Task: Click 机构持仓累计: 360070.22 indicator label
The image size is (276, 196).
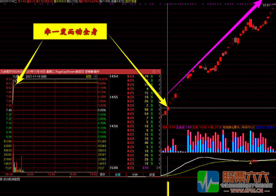Action: (x=239, y=127)
